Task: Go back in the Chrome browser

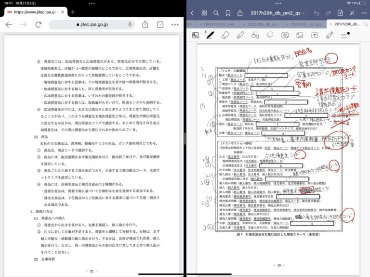Action: 9,25
